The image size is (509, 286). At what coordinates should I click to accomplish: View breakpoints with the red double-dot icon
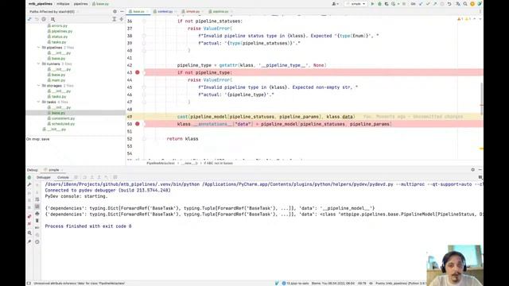[x=29, y=216]
